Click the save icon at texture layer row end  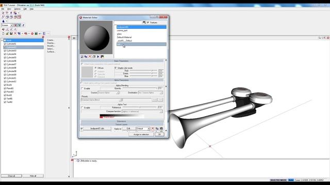161,128
